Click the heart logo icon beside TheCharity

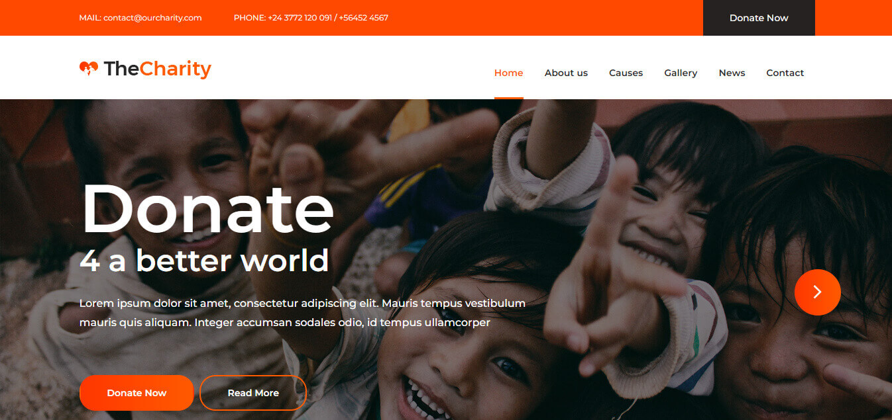[88, 68]
